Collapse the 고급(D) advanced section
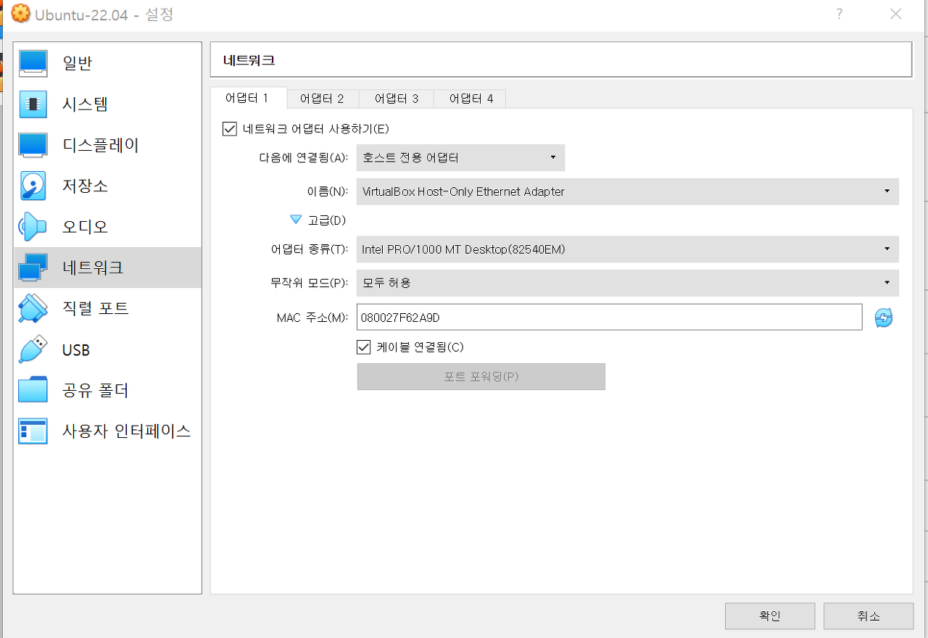 (295, 219)
